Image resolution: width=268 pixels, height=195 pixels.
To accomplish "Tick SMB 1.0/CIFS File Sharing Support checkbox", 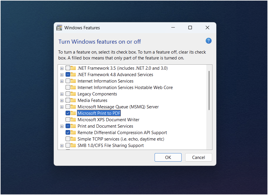I will pos(68,146).
